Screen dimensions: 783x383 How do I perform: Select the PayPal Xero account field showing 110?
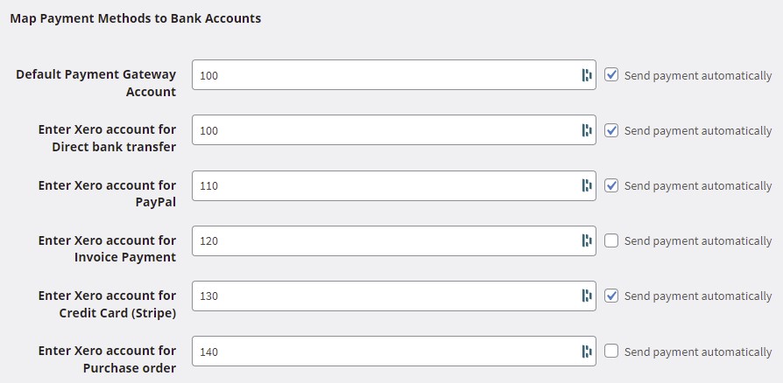(394, 185)
